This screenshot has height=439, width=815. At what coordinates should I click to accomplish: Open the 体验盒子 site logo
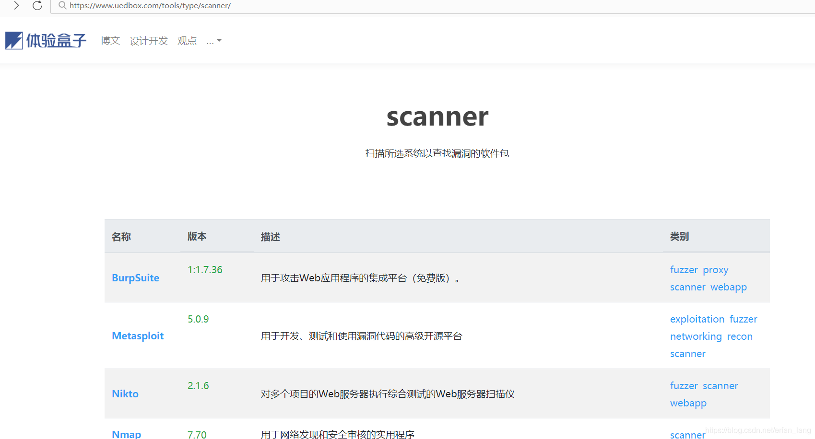point(46,41)
